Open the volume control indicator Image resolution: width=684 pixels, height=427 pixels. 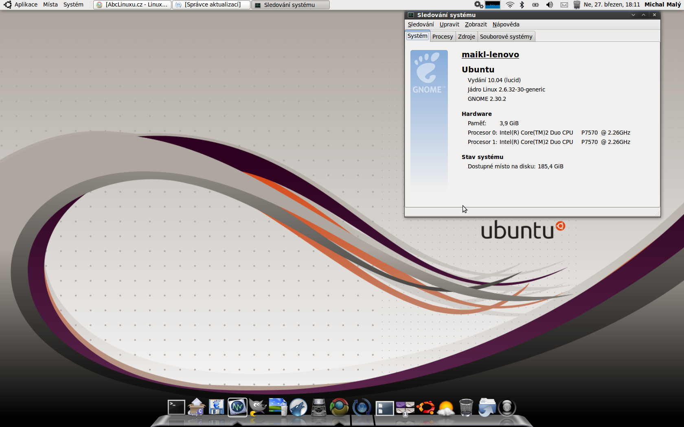click(x=550, y=4)
